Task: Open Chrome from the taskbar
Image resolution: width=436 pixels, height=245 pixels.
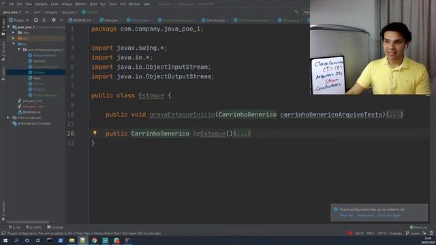Action: pyautogui.click(x=94, y=240)
